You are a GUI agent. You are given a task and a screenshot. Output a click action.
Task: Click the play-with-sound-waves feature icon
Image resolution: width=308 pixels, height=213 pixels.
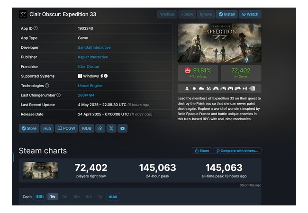coord(245,89)
